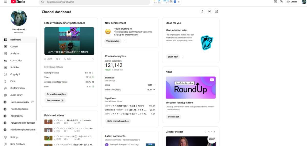Click Go to video analytics button

[x=56, y=94]
